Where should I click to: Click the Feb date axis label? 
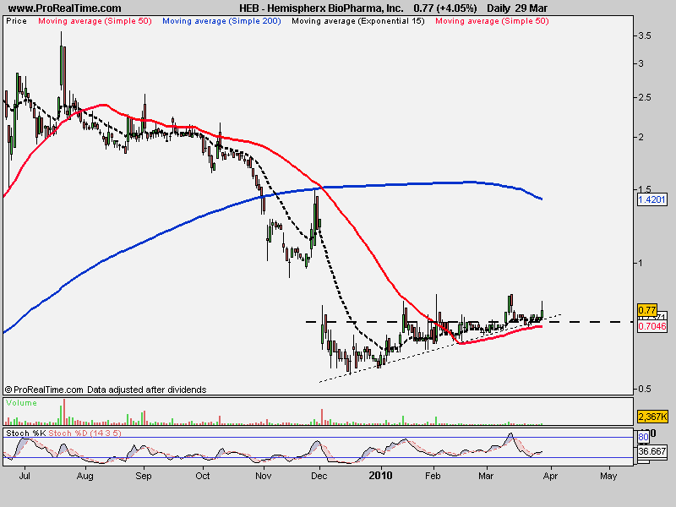click(433, 476)
